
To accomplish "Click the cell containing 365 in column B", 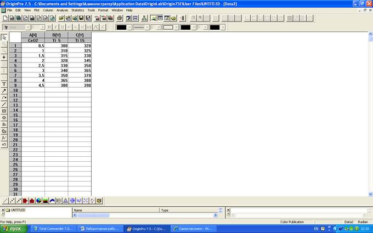I will click(56, 81).
